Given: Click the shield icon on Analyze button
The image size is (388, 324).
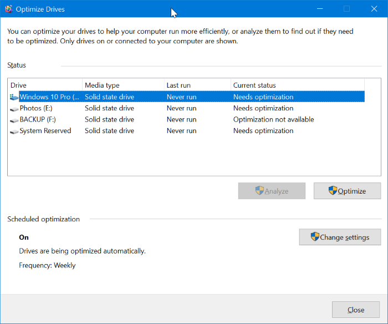Looking at the screenshot, I should [x=259, y=190].
